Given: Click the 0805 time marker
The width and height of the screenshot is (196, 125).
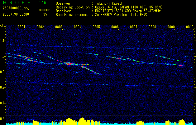Looking at the screenshot, I should coord(96,27).
